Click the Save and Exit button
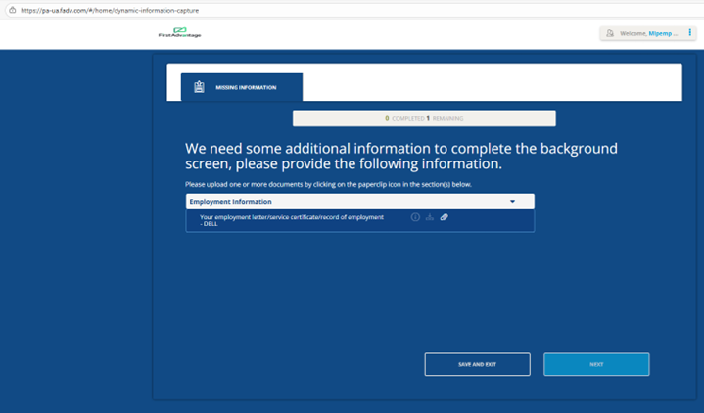This screenshot has width=704, height=413. [x=477, y=364]
